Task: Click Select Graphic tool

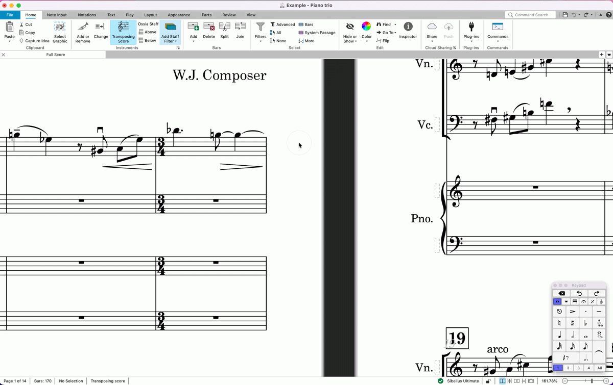Action: pyautogui.click(x=60, y=32)
